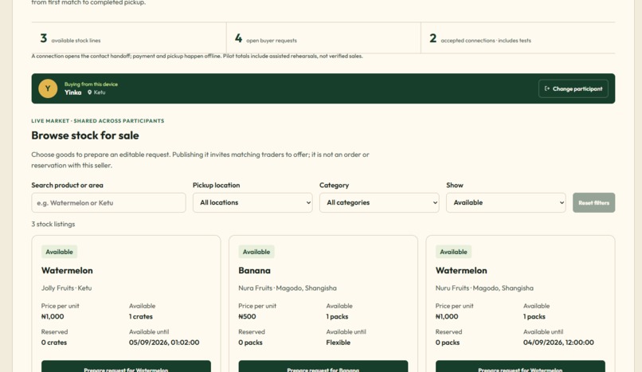This screenshot has height=372, width=642.
Task: Click the Change participant button
Action: coord(573,88)
